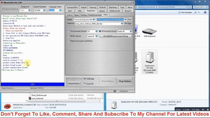Screen dimensions: 210x118
Task: Toggle the Auto firehose checkbox
Action: tap(126, 23)
